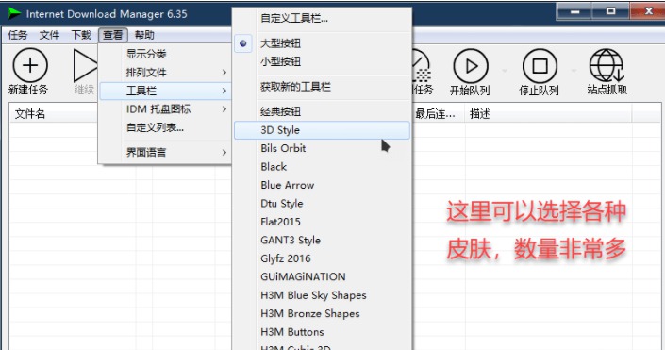Select the 小型按钮 option
Viewport: 665px width, 350px height.
pos(323,61)
